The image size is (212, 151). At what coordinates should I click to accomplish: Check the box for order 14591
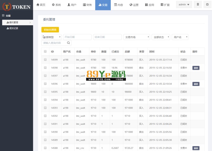pos(45,124)
